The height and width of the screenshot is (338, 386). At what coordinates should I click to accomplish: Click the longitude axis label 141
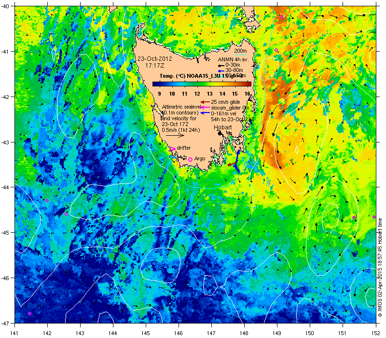(x=15, y=333)
